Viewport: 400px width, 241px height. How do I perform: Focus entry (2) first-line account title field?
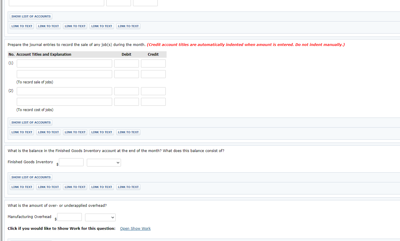64,91
